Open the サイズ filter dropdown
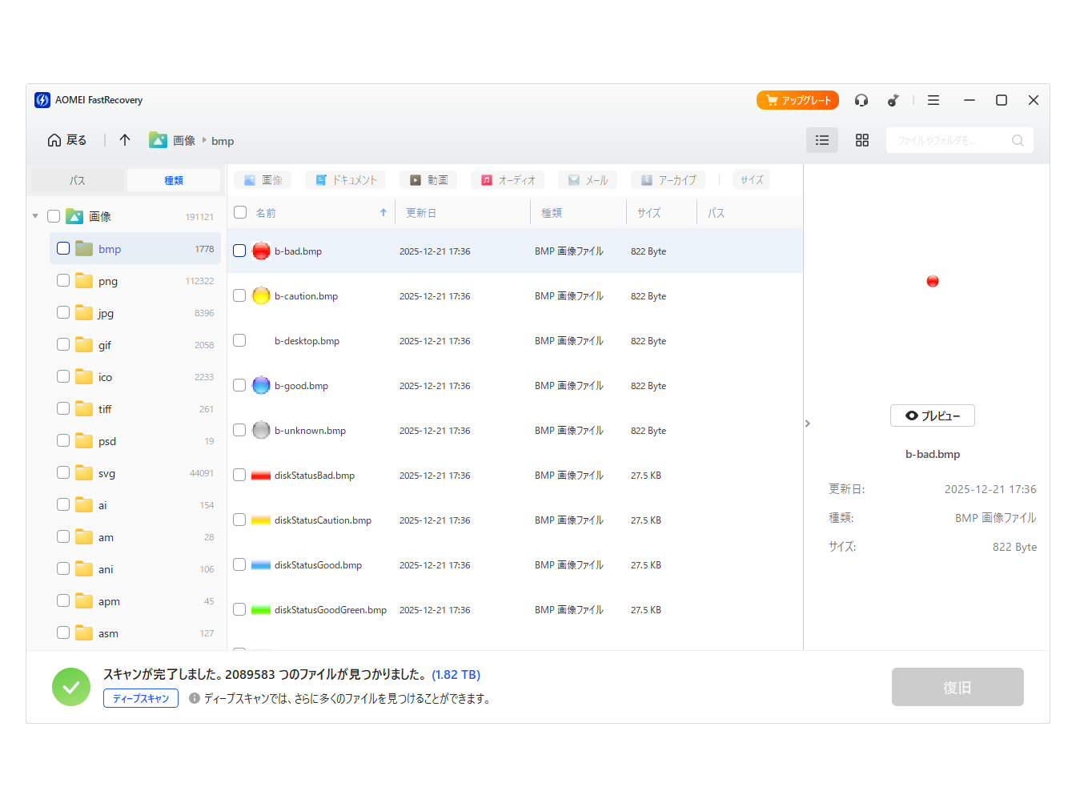1076x807 pixels. click(x=752, y=180)
